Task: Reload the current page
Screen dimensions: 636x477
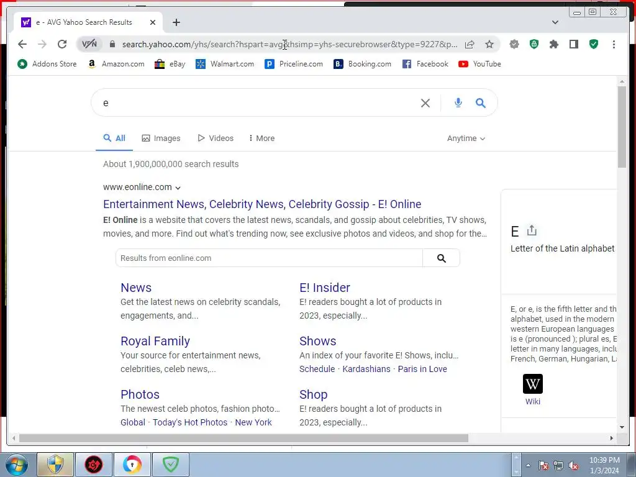Action: tap(62, 44)
